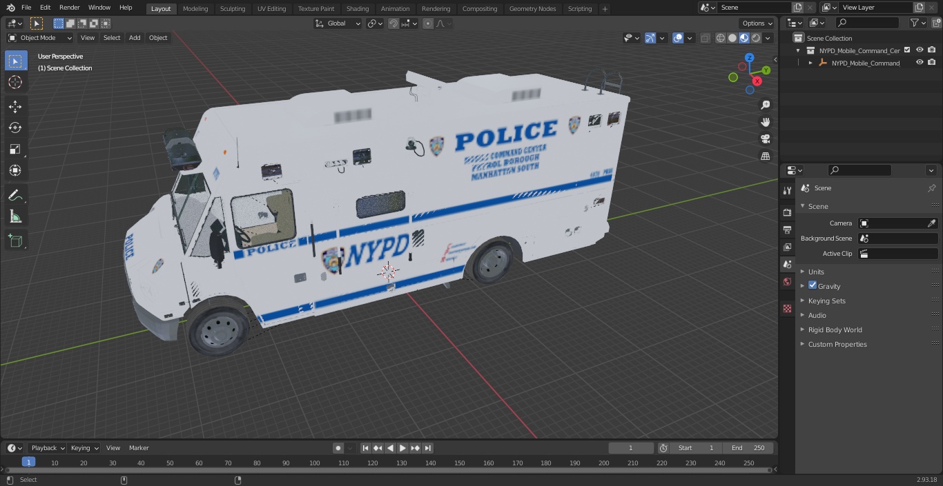Select the Cursor tool

click(15, 82)
